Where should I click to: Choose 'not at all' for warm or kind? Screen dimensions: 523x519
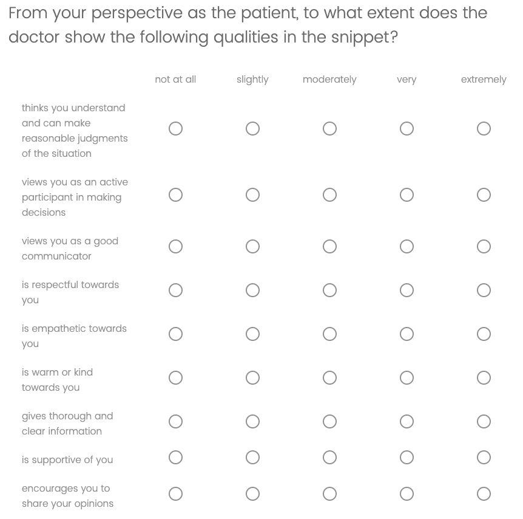click(175, 378)
